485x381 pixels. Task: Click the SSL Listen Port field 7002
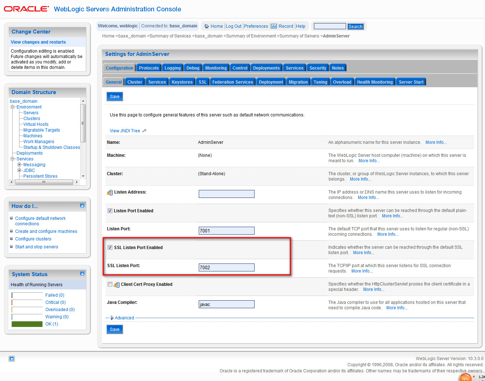pos(226,267)
